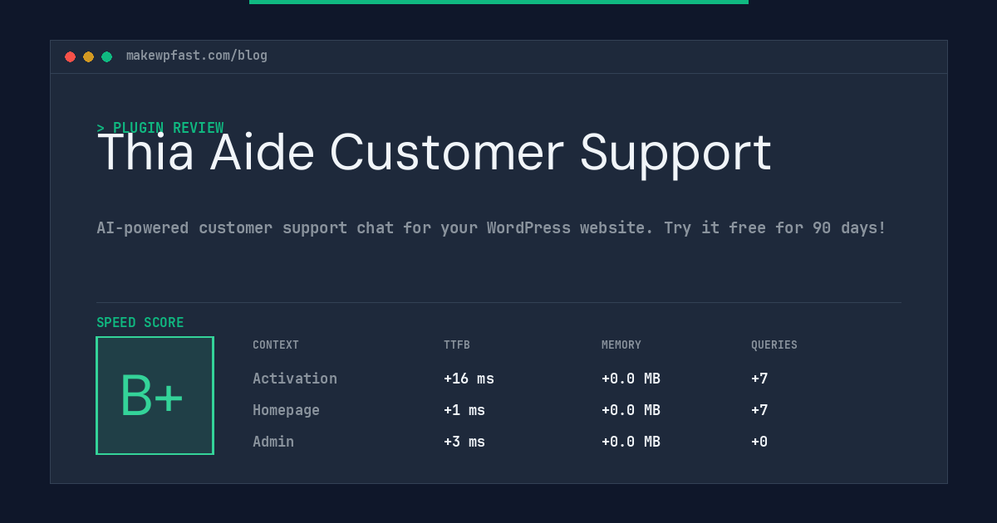Click the Homepage TTFB value +1 ms
Screen dimensions: 997x523
[x=464, y=410]
